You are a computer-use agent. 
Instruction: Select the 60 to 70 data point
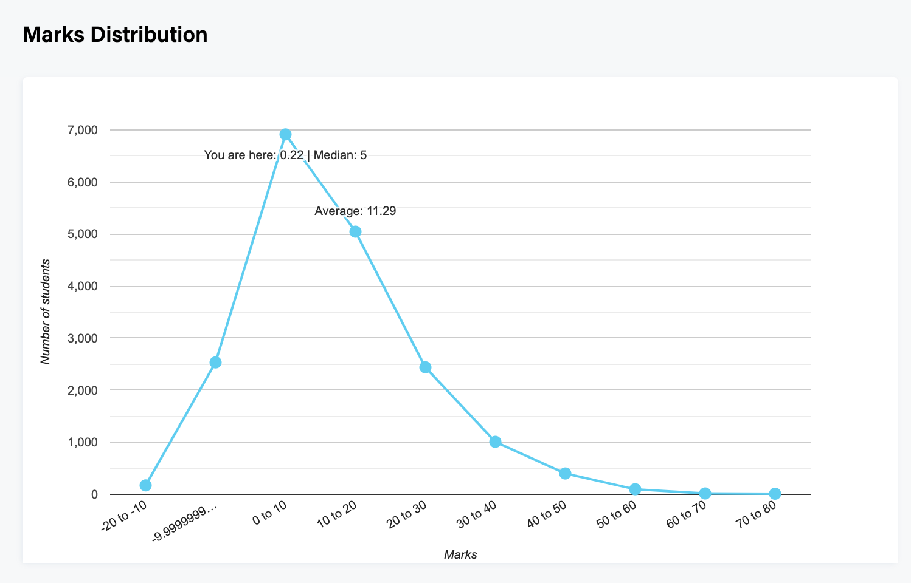[705, 494]
